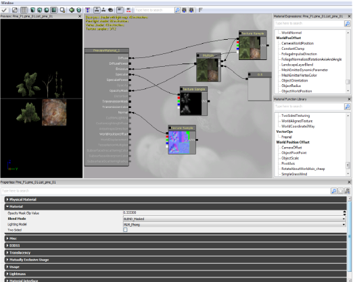Select the 0.5 constant node header
Screen dimensions: 353x282
260,74
